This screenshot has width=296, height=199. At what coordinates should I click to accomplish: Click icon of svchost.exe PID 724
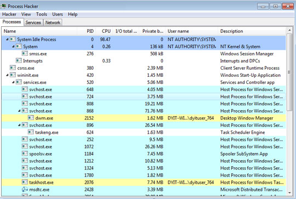pyautogui.click(x=25, y=96)
